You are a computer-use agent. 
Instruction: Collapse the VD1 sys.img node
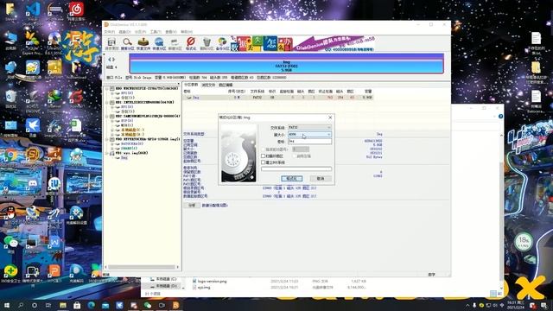107,153
